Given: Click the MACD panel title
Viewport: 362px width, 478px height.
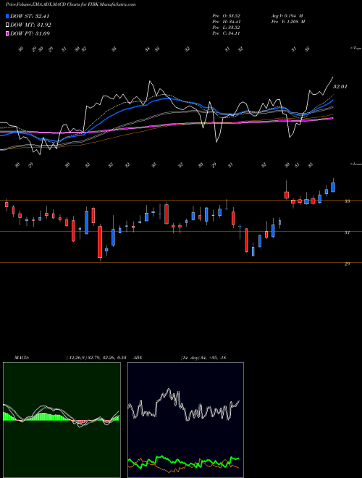Looking at the screenshot, I should tap(22, 358).
